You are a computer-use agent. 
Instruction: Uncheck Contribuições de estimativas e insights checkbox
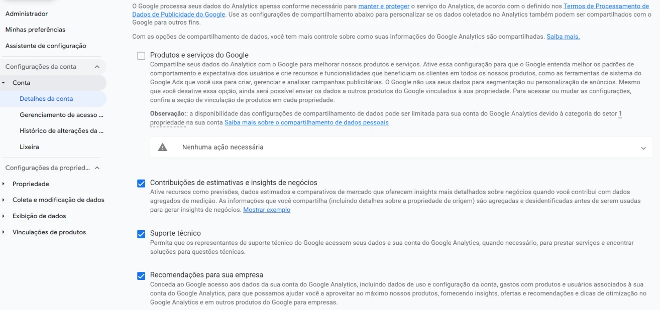pyautogui.click(x=141, y=183)
